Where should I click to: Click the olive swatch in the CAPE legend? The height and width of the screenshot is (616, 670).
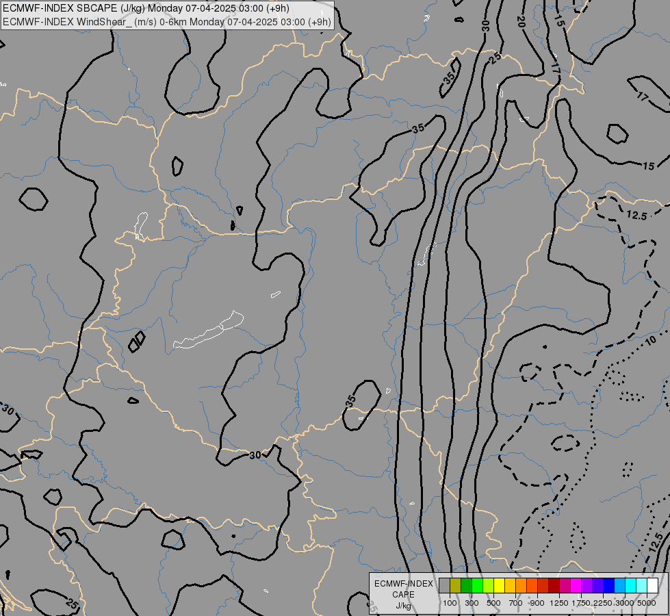pos(456,585)
